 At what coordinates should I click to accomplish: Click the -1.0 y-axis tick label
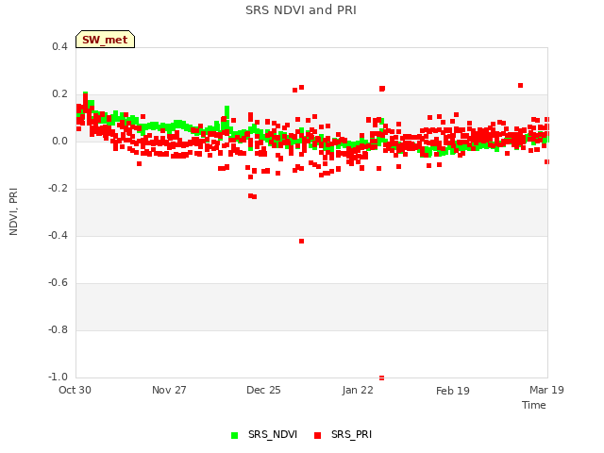(58, 377)
